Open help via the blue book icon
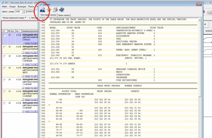The width and height of the screenshot is (212, 138). point(62,10)
